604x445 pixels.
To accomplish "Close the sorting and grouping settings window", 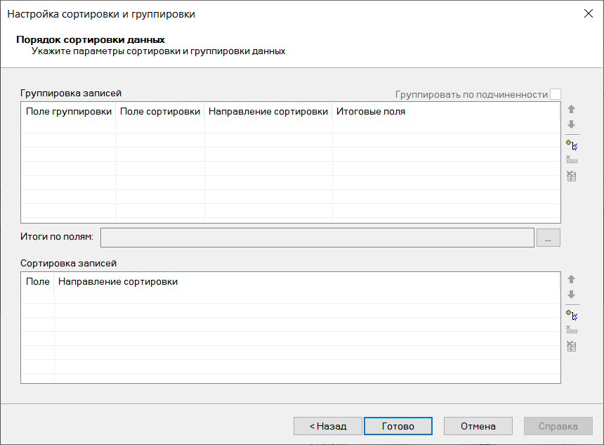I will coord(588,13).
